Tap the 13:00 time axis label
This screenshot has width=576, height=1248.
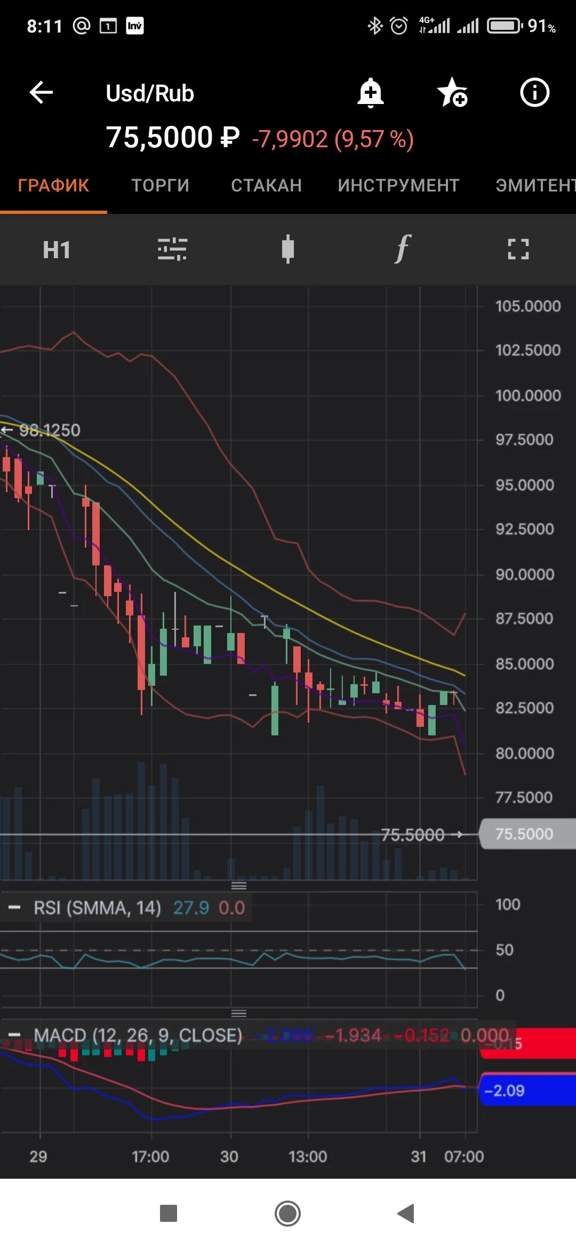tap(308, 1156)
